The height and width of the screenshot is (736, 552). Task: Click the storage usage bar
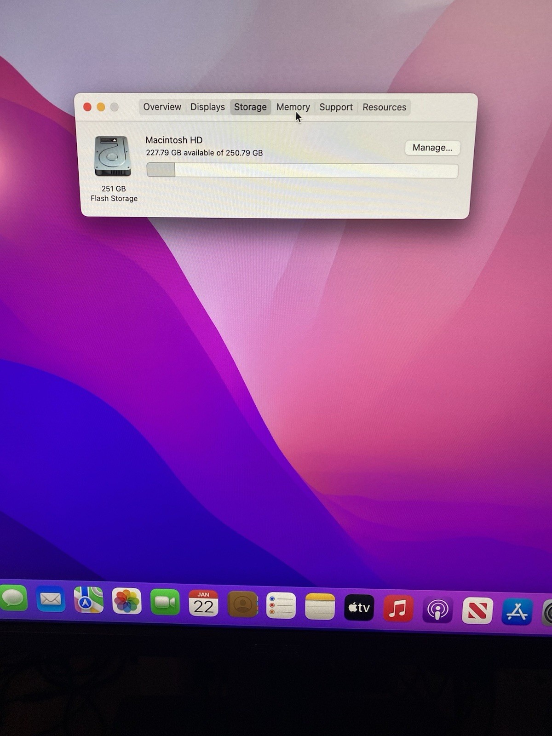coord(302,170)
